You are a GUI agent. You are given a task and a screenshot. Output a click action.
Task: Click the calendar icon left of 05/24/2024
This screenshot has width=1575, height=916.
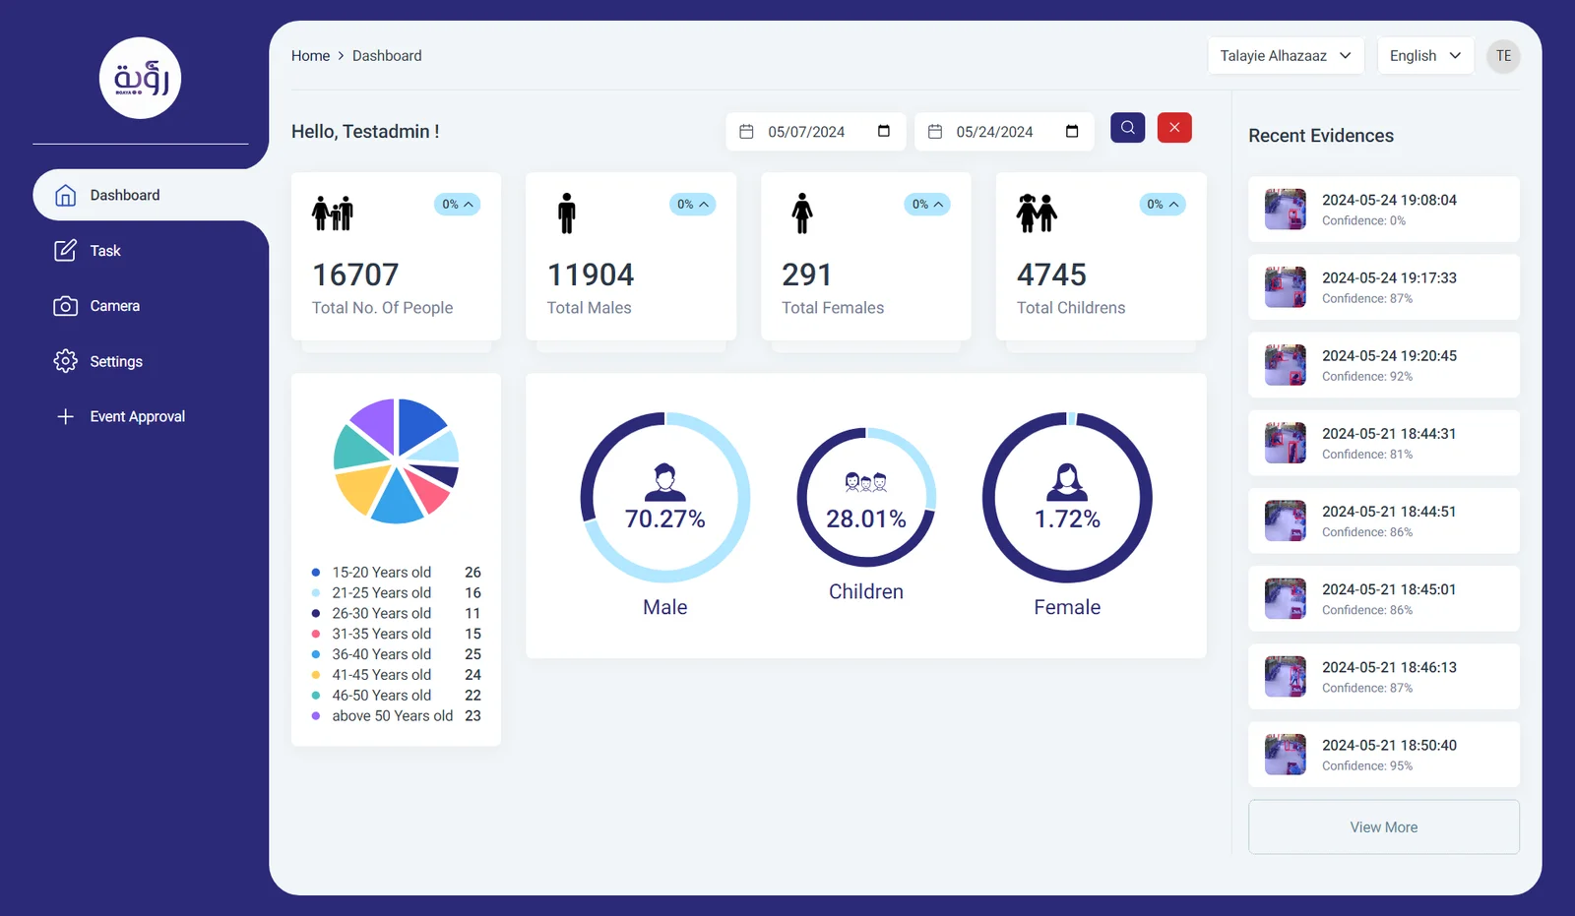[x=935, y=131]
